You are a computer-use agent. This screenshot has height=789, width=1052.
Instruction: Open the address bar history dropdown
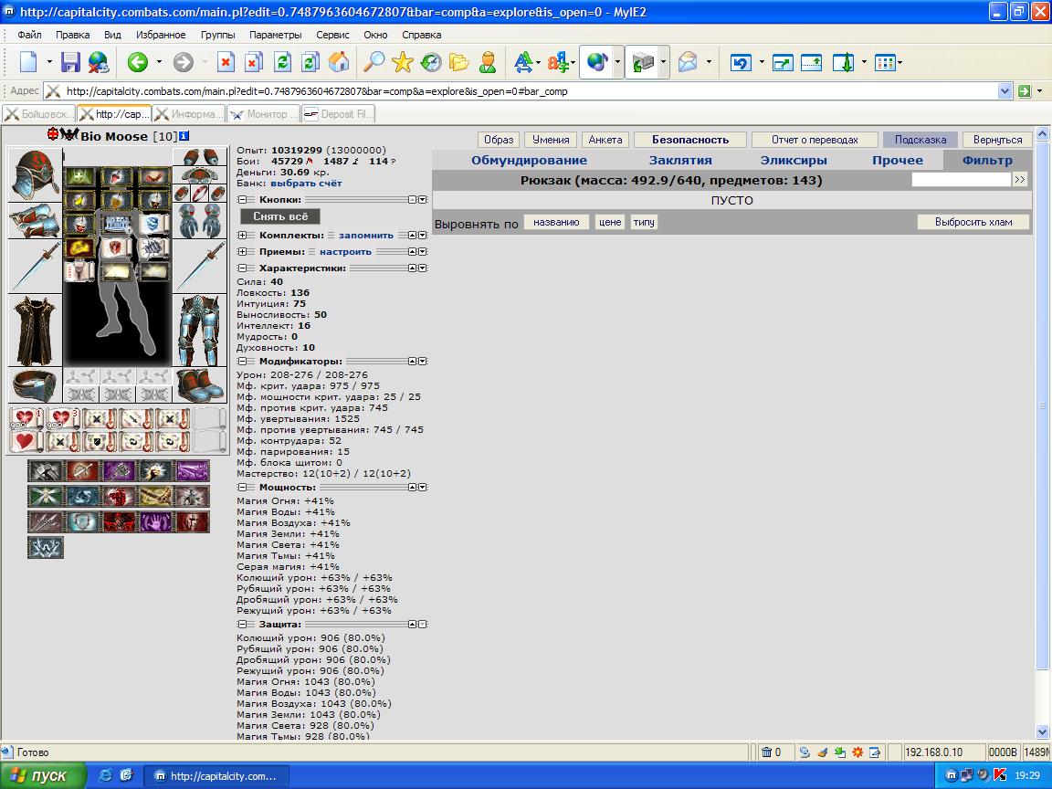pos(1005,90)
